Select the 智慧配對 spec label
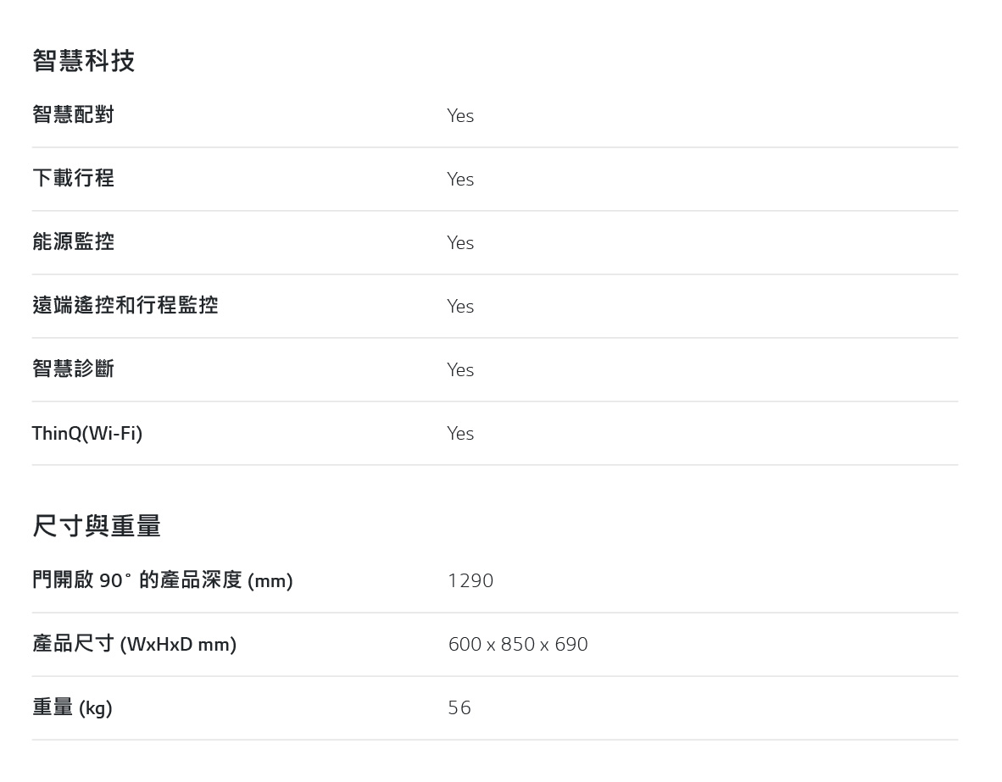Viewport: 1002px width, 782px height. pos(74,114)
